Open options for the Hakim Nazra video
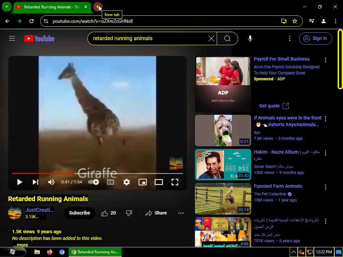This screenshot has height=257, width=343. pos(326,153)
